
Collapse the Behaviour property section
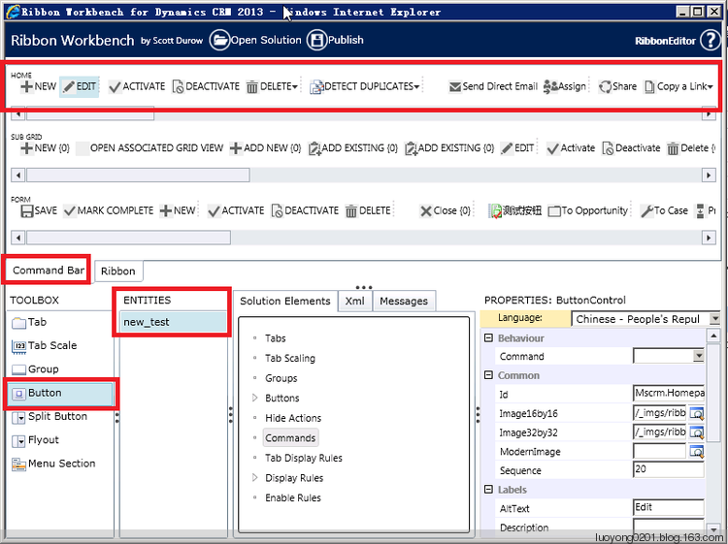488,338
